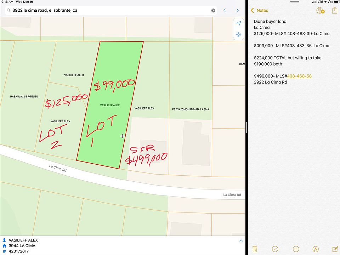Tap the add people collaborator icon
340x255 pixels.
[x=320, y=11]
